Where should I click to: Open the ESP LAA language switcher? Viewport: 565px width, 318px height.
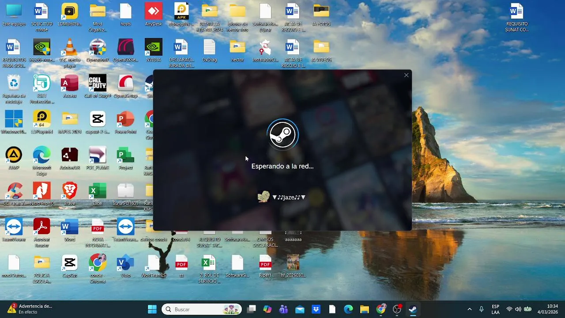(496, 309)
